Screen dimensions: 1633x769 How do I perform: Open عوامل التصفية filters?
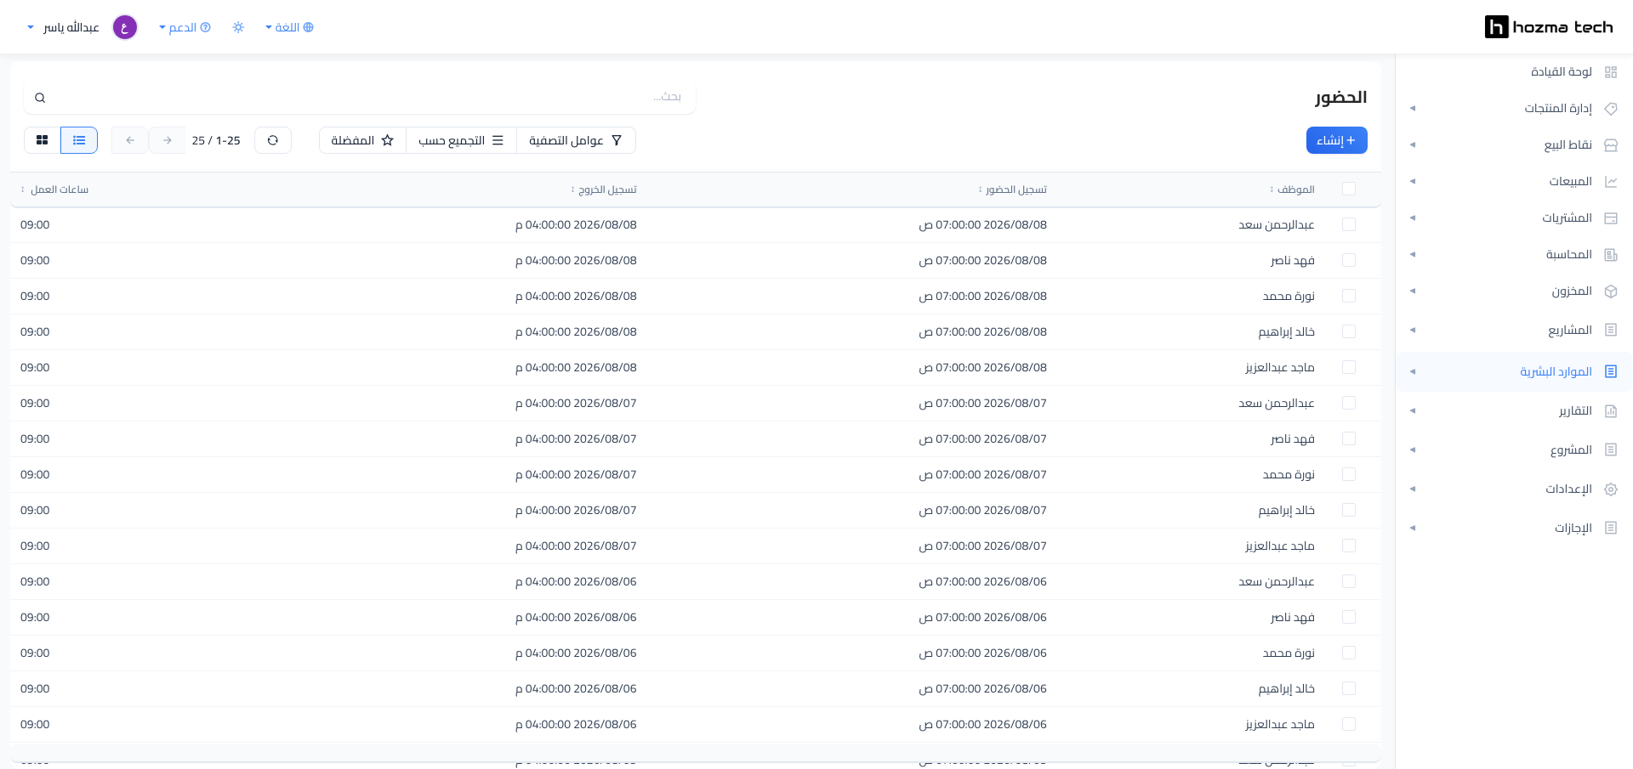tap(576, 140)
